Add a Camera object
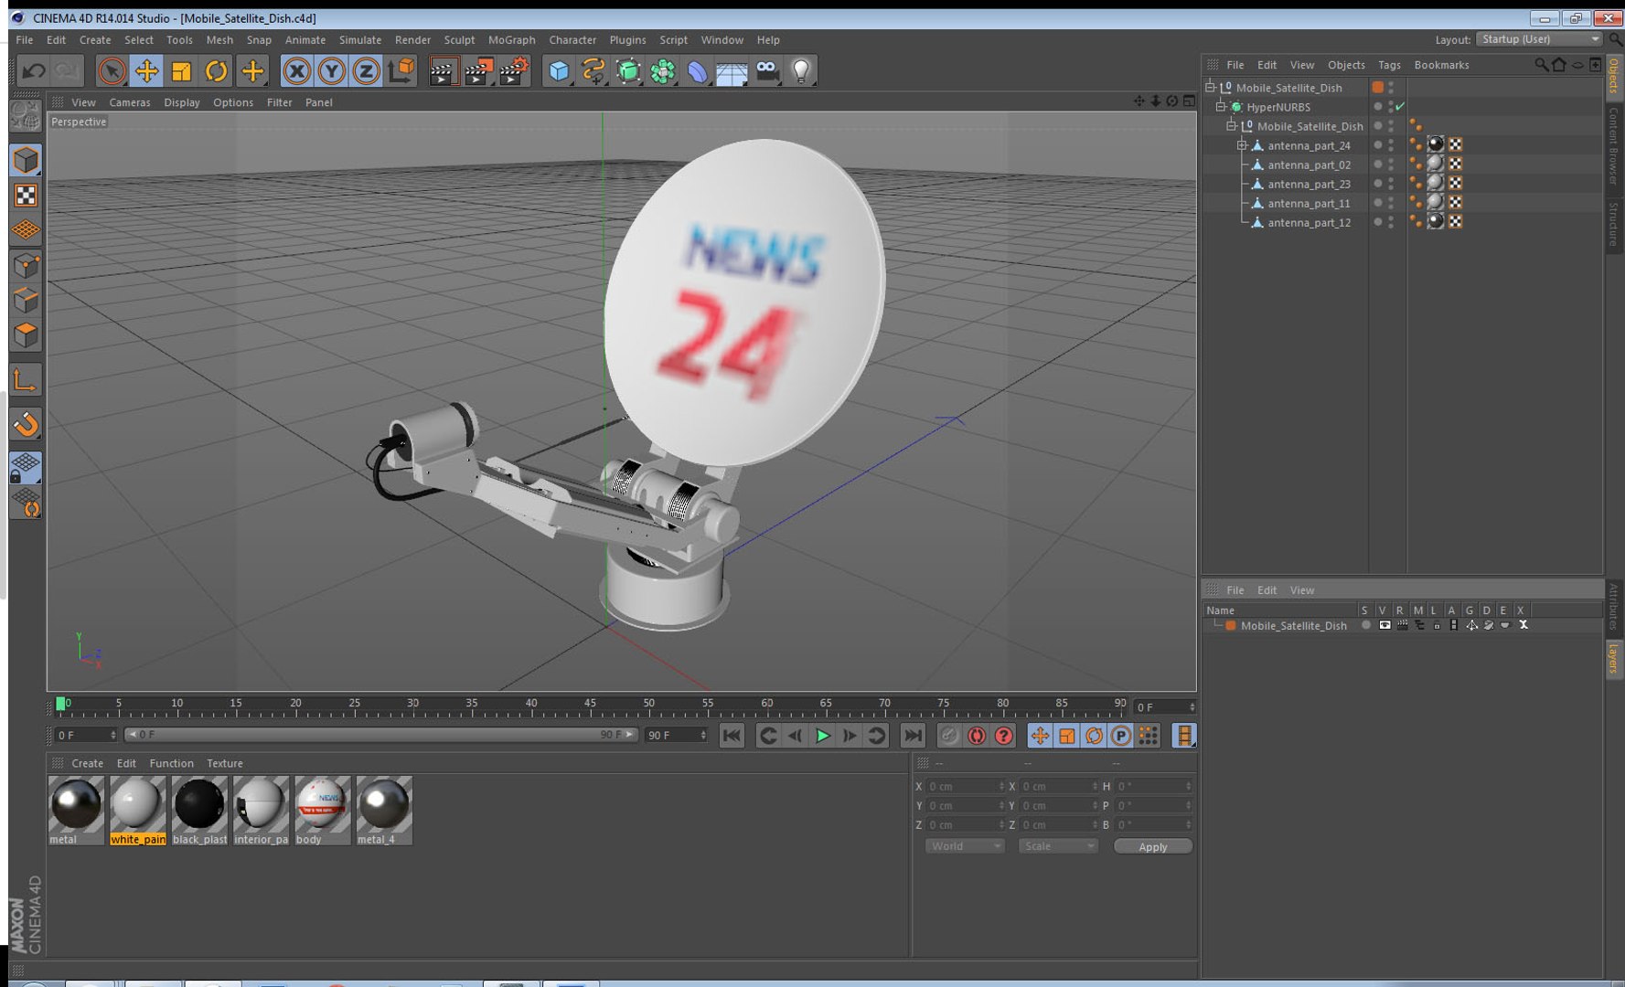 (x=767, y=70)
